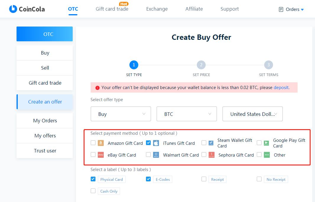Click the eBay Gift Card icon

(x=101, y=155)
